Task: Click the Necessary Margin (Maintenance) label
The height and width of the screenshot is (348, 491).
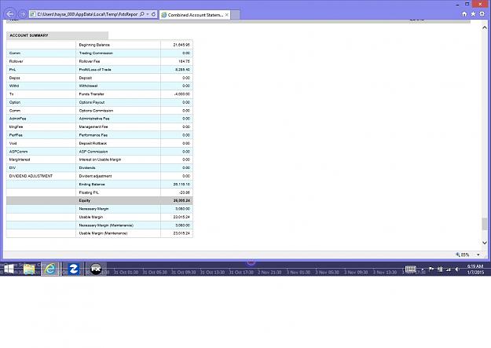Action: click(106, 225)
